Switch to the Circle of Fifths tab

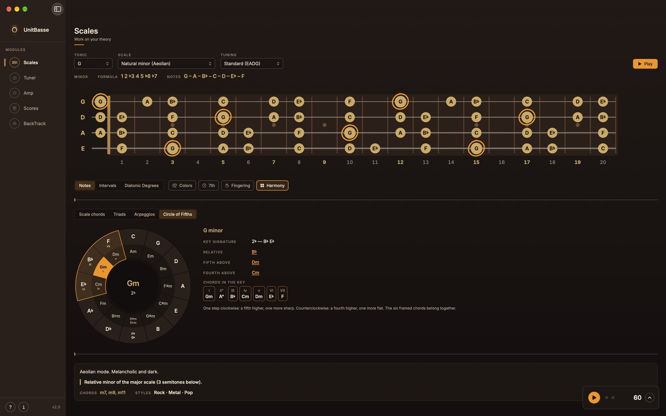click(x=178, y=214)
